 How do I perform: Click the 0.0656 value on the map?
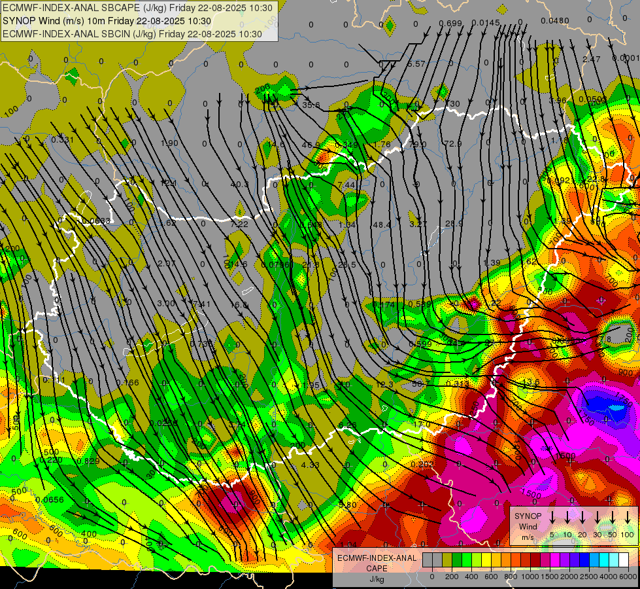pos(50,499)
